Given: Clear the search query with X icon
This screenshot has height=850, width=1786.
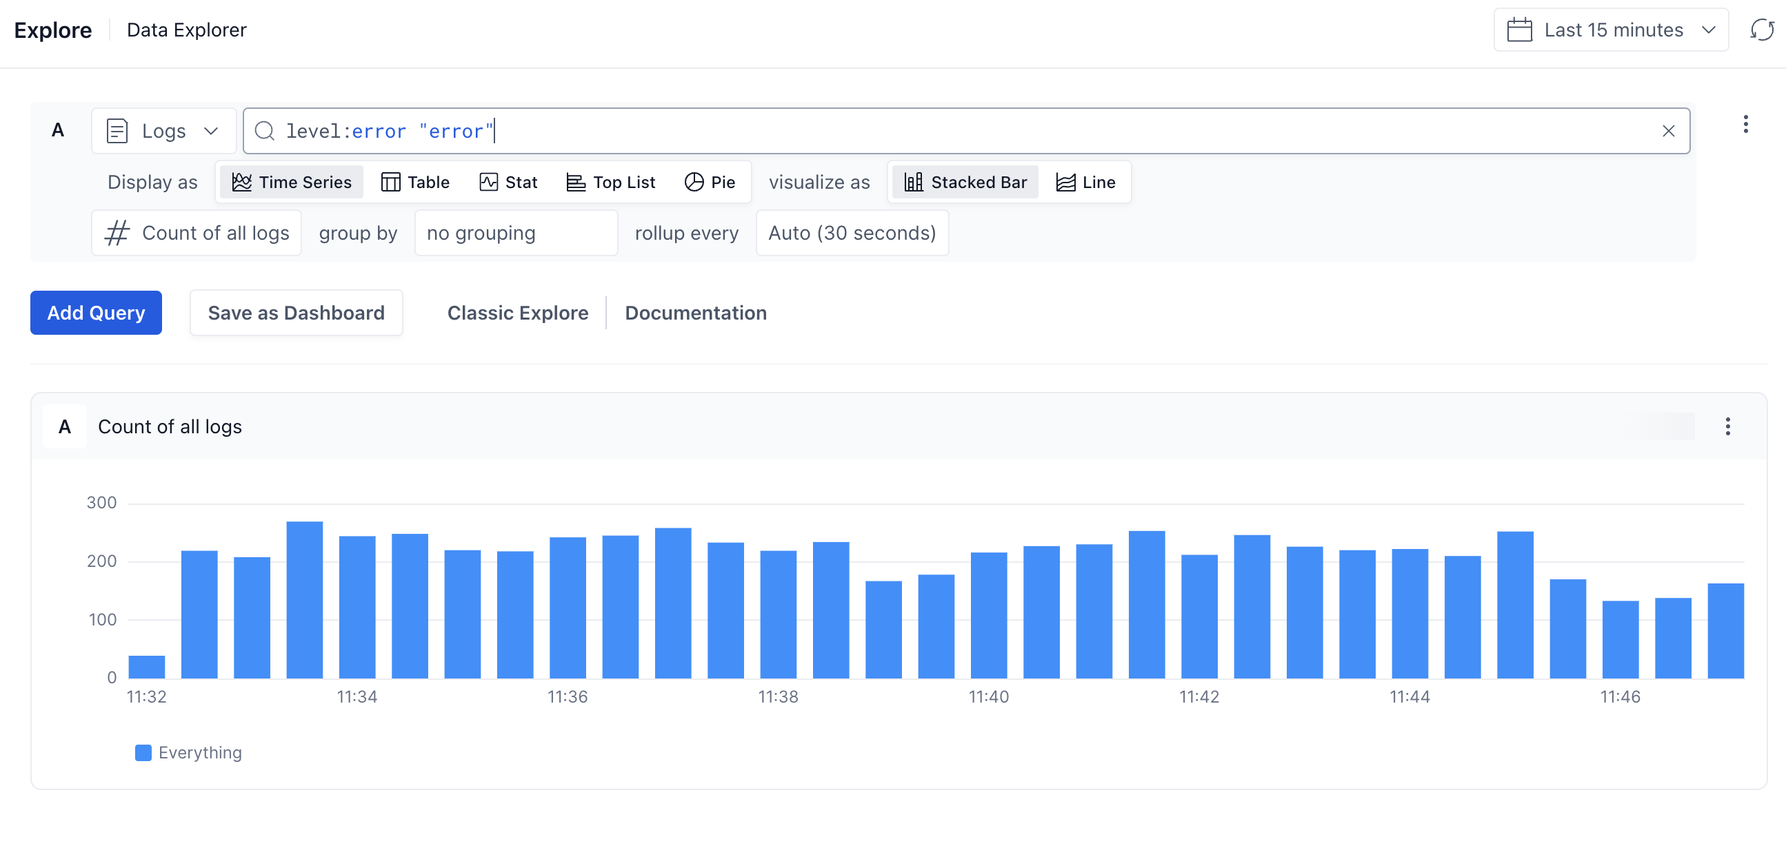Looking at the screenshot, I should tap(1668, 131).
